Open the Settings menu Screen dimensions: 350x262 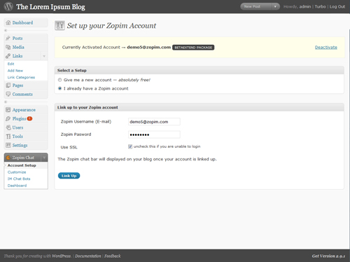coord(20,145)
